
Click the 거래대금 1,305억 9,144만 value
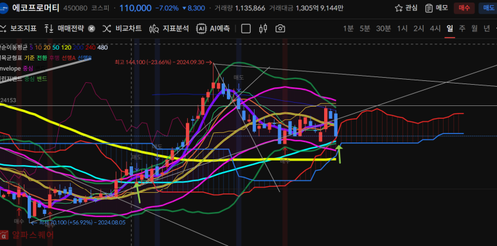pos(306,8)
